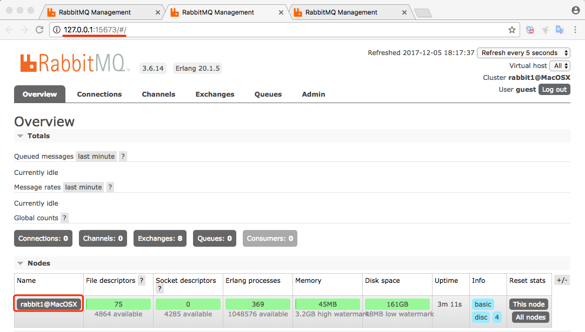Click the Consumers: 0 count button
This screenshot has height=332, width=585.
click(270, 239)
